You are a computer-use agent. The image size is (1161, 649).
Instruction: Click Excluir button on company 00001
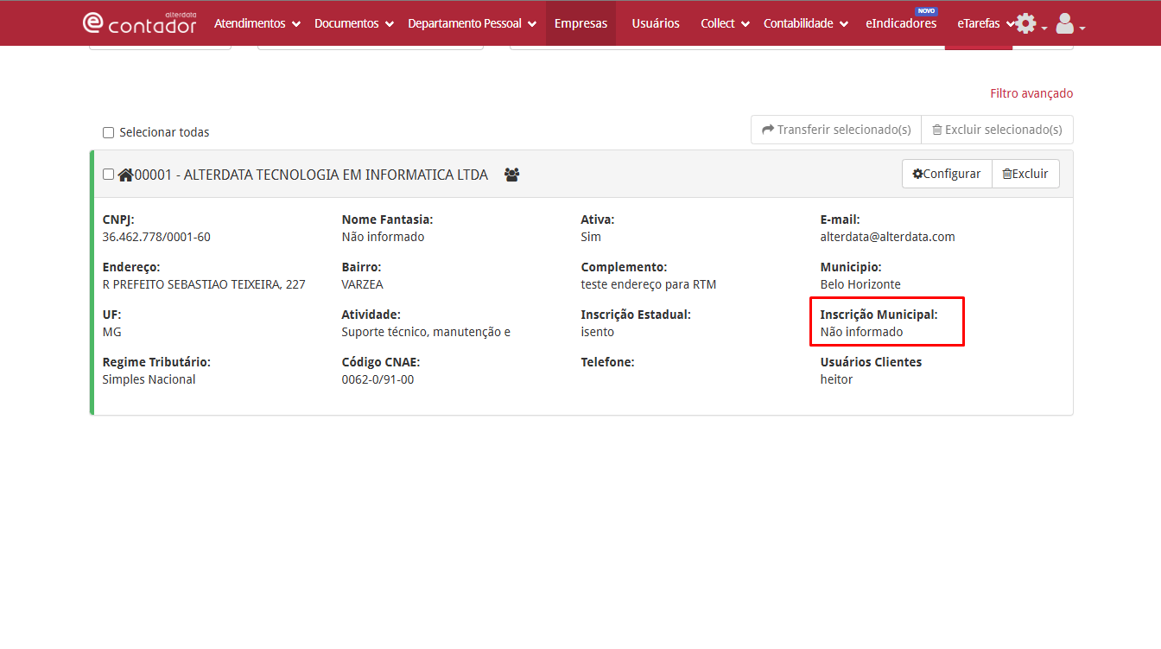pyautogui.click(x=1025, y=174)
